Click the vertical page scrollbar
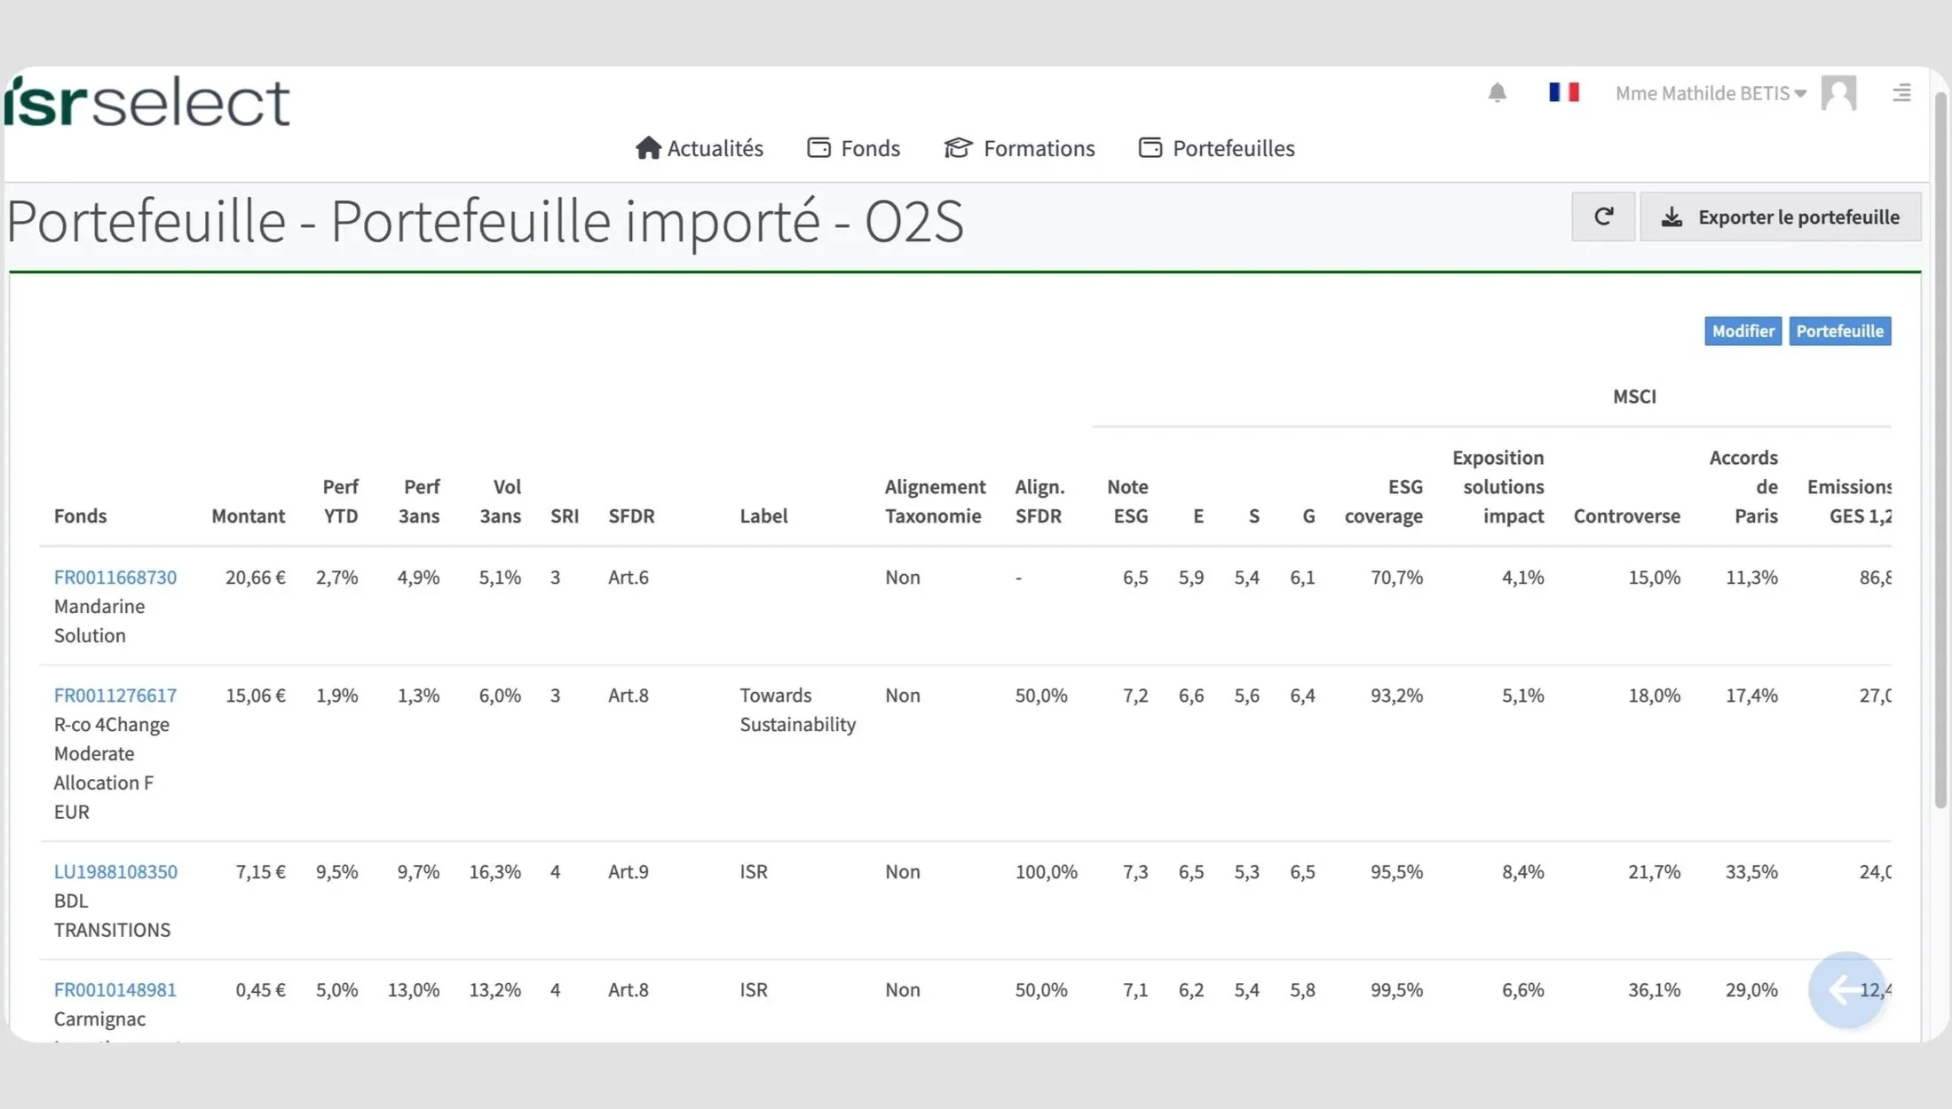 (x=1940, y=444)
